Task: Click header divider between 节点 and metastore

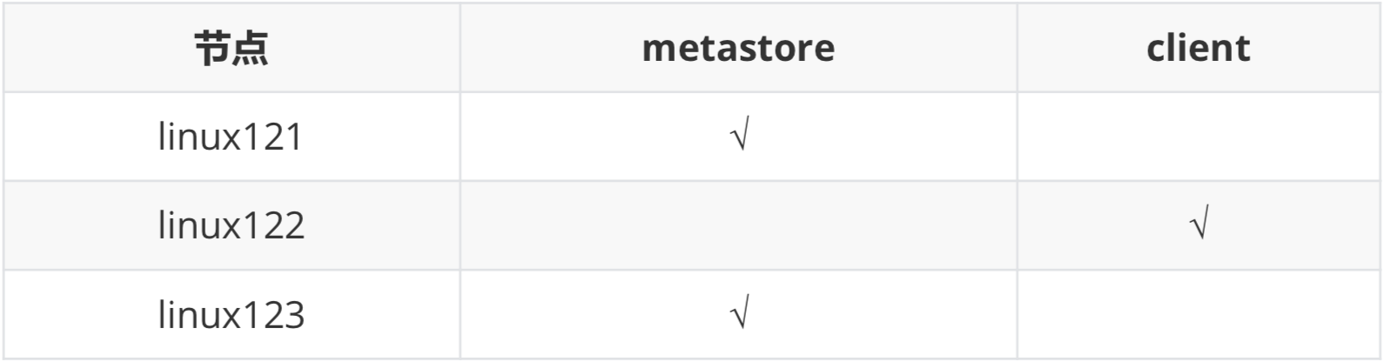Action: [460, 48]
